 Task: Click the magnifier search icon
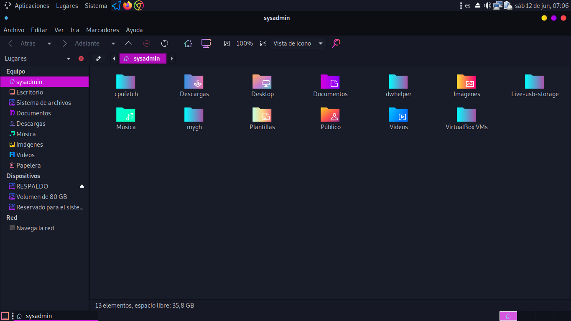pos(336,43)
